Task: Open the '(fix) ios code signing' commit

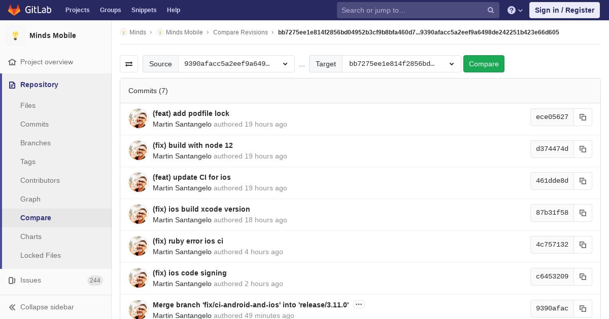Action: click(x=190, y=273)
